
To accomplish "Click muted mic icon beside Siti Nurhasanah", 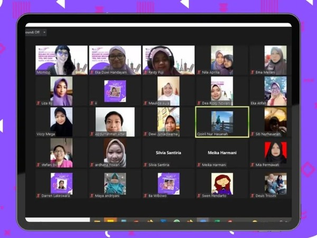I will point(253,134).
